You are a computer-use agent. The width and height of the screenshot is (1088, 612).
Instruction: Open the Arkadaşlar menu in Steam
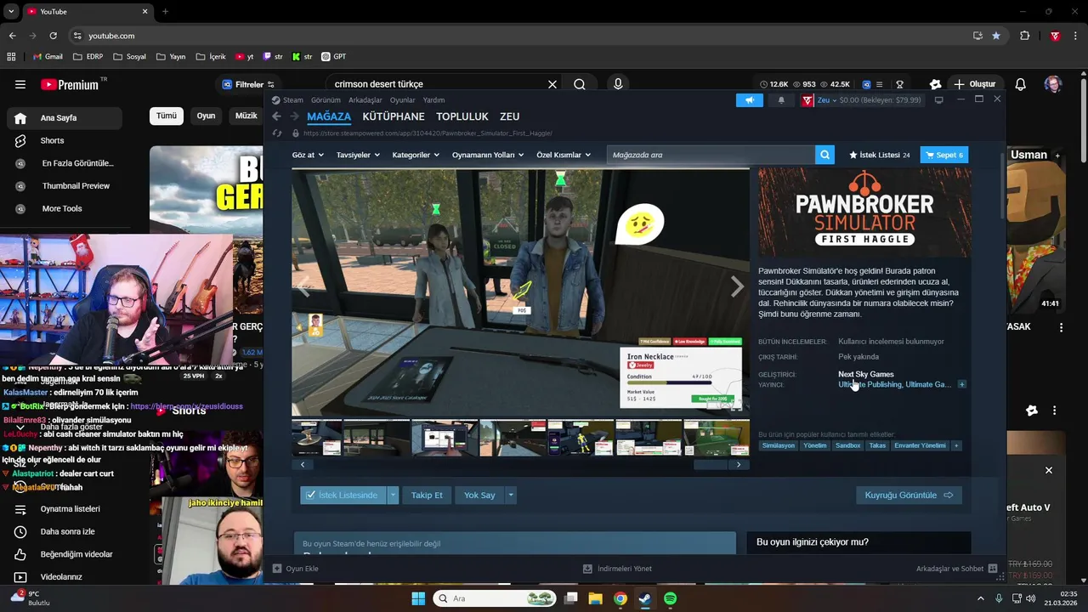365,100
